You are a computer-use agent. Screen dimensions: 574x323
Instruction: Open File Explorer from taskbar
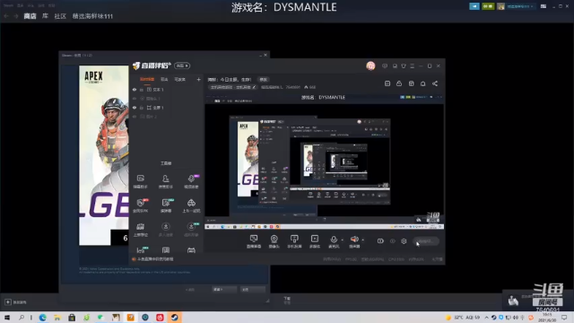[x=57, y=317]
